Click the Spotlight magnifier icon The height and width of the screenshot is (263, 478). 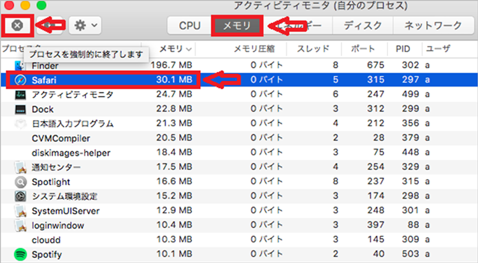(x=20, y=182)
